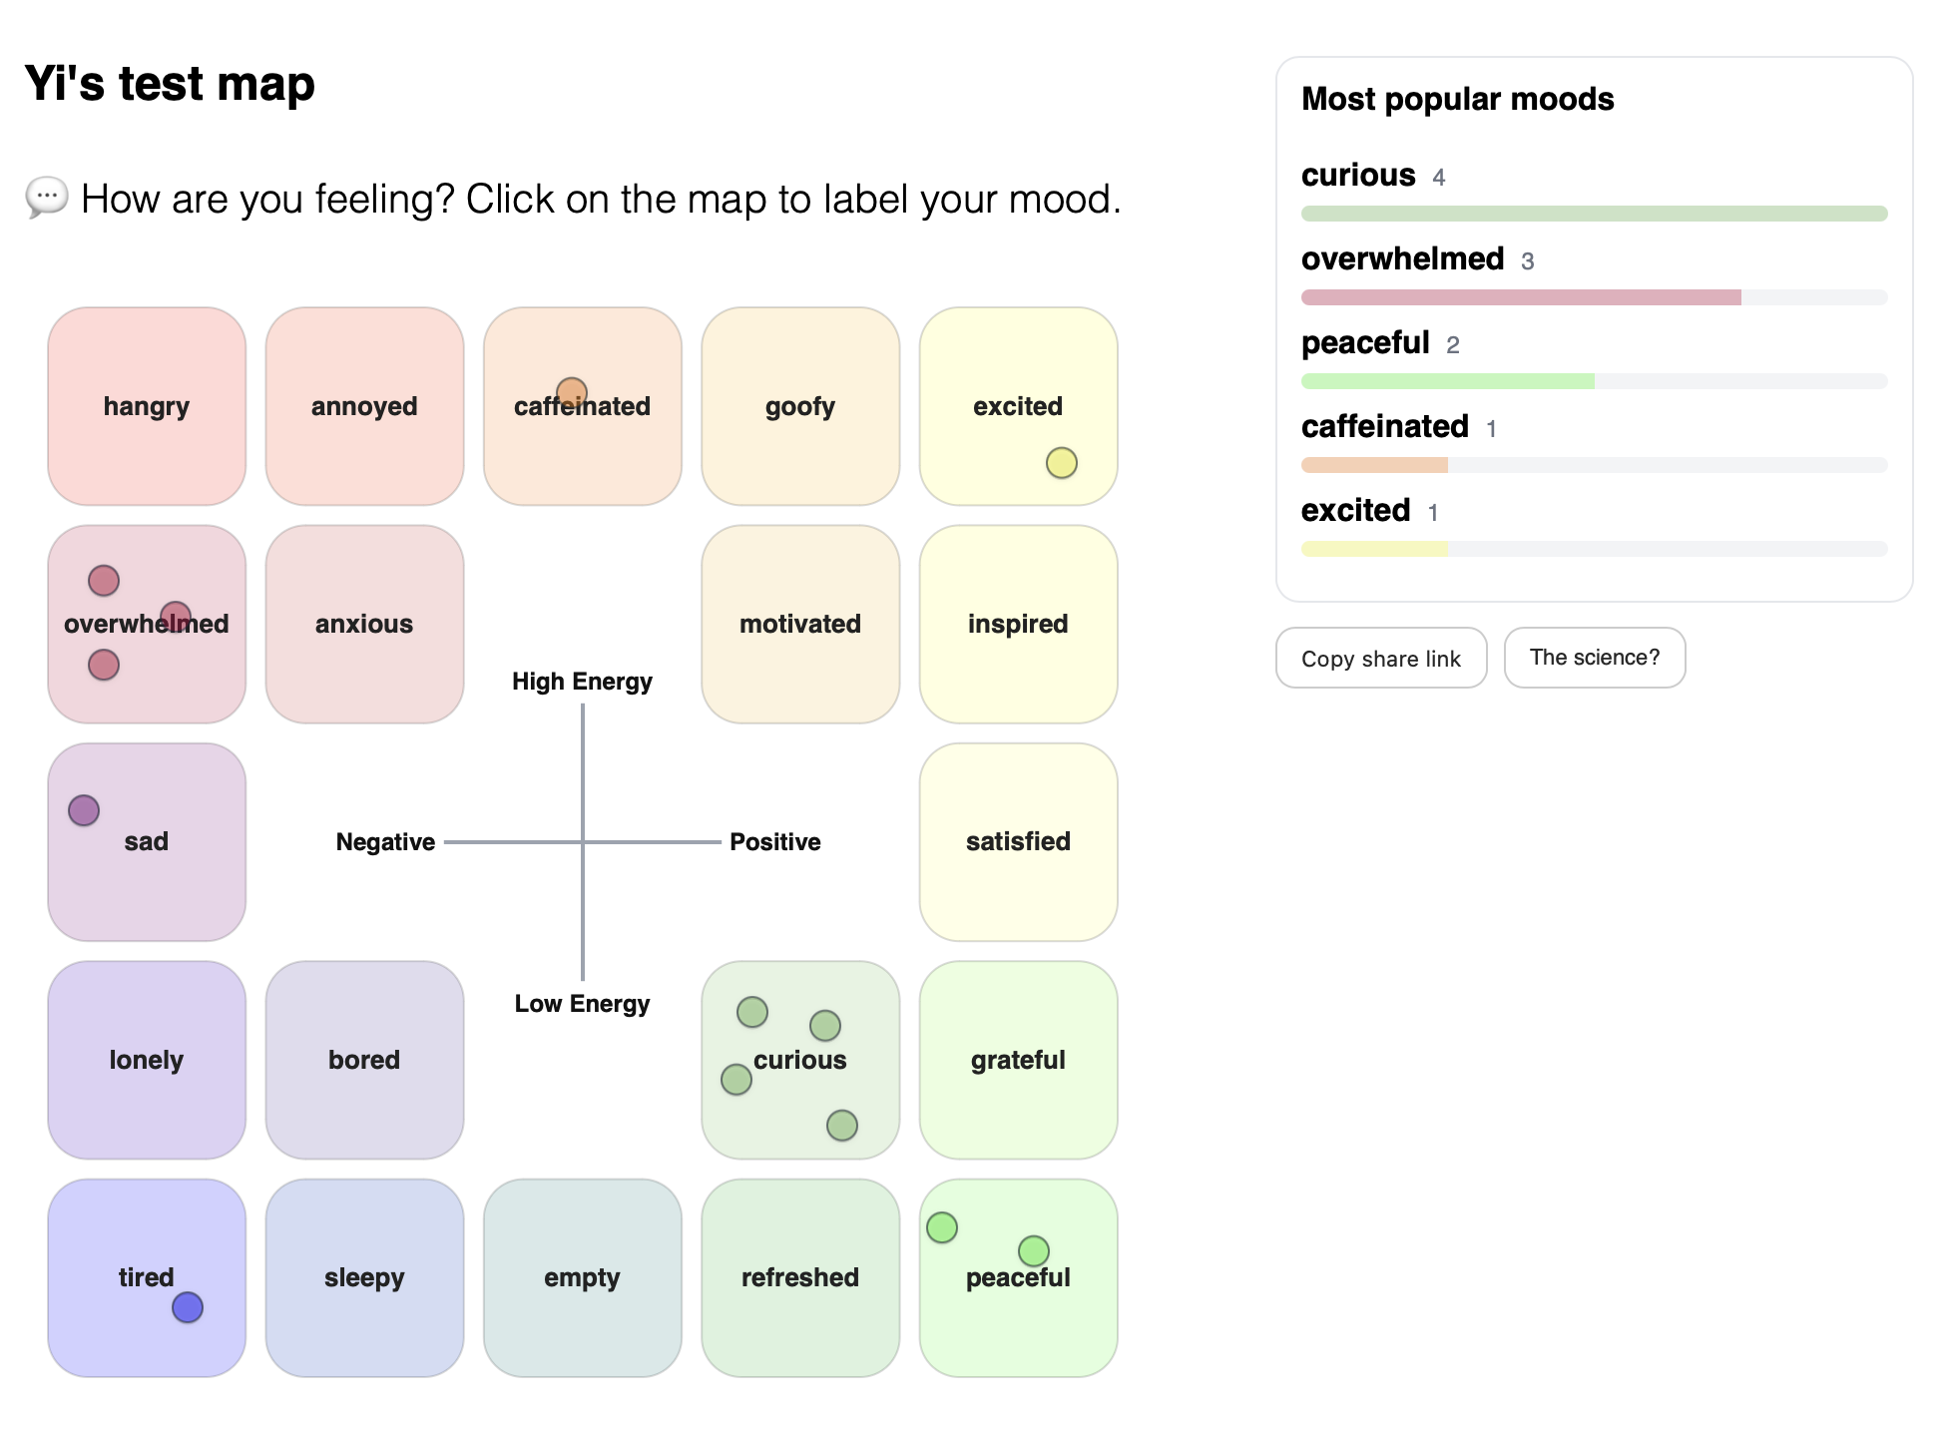Click the overwhelmed entry in Most popular moods

point(1401,258)
